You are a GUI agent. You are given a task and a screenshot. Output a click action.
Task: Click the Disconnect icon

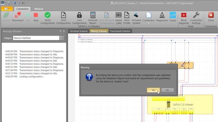click(x=18, y=15)
